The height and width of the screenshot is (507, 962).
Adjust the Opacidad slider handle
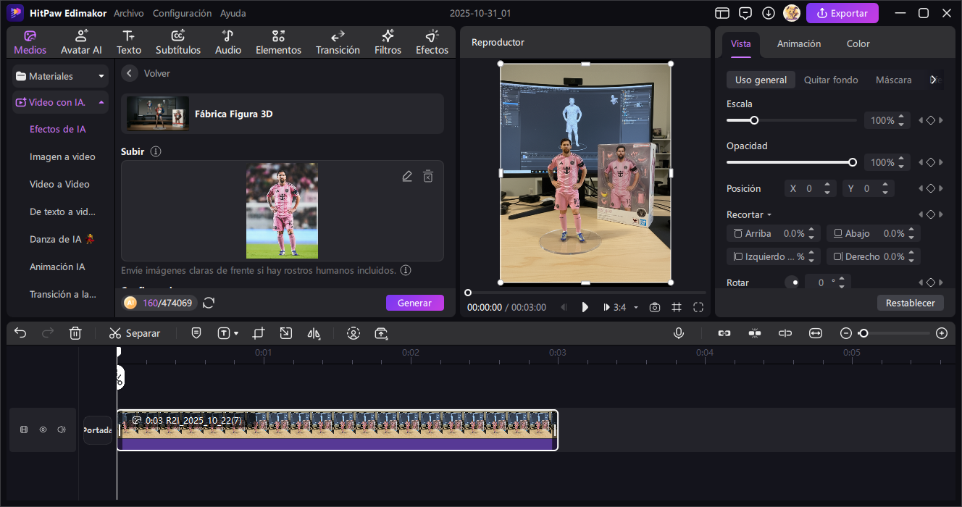853,162
